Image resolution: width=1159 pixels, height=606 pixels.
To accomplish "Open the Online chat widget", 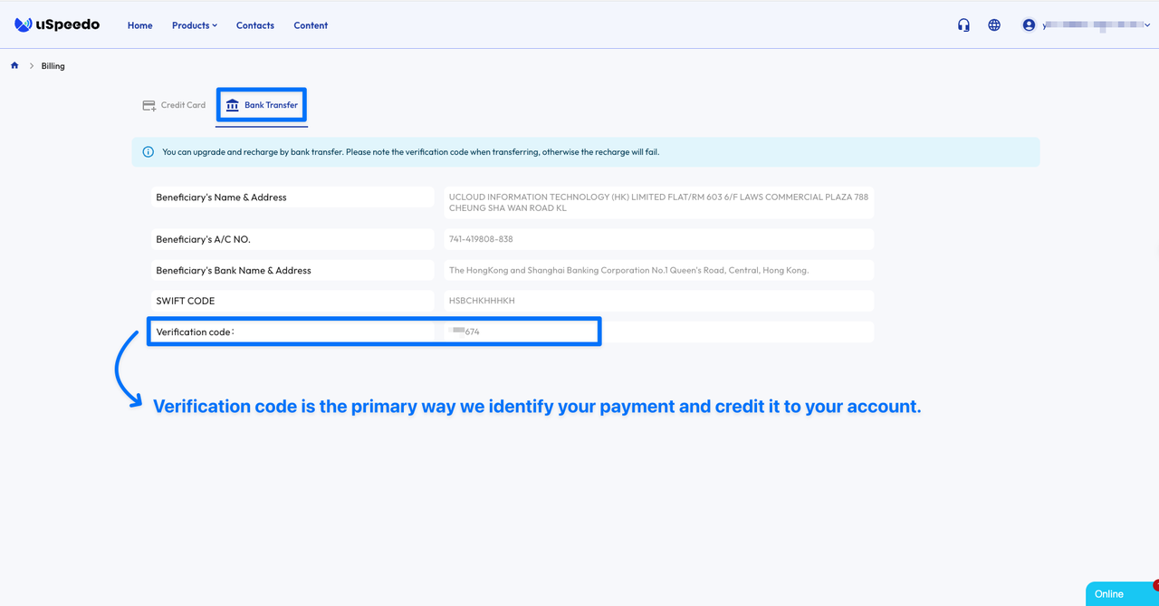I will point(1108,593).
